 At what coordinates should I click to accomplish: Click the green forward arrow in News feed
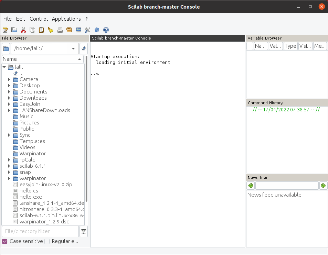323,186
